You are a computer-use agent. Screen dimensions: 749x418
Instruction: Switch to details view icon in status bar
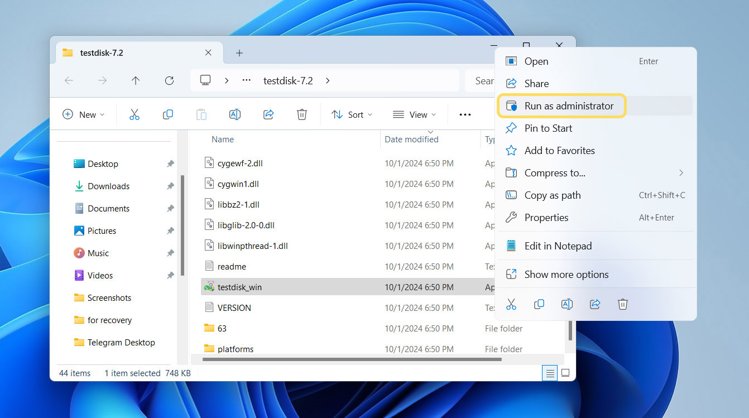coord(550,373)
